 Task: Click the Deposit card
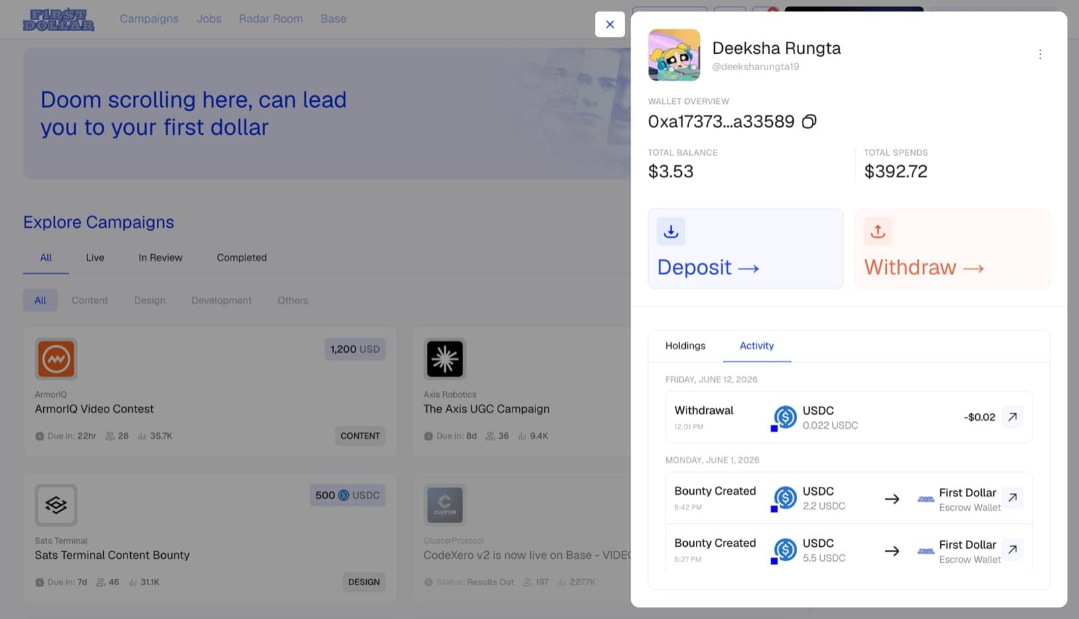click(745, 249)
